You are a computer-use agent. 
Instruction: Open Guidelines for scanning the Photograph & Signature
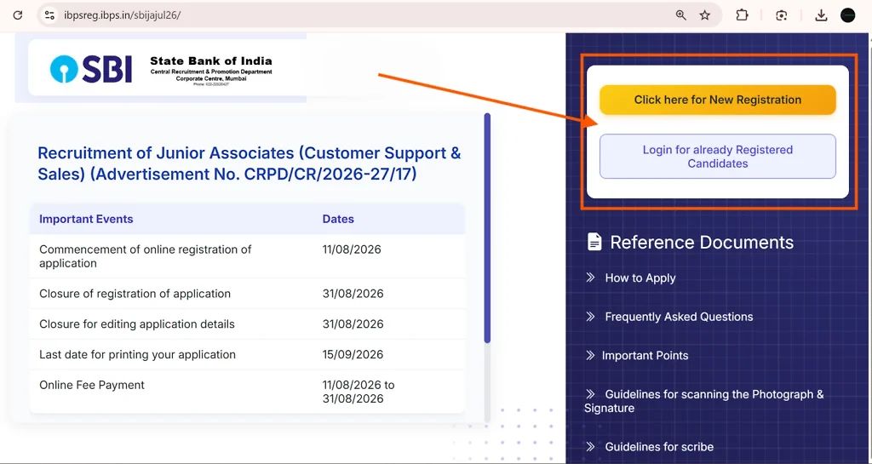[x=703, y=401]
